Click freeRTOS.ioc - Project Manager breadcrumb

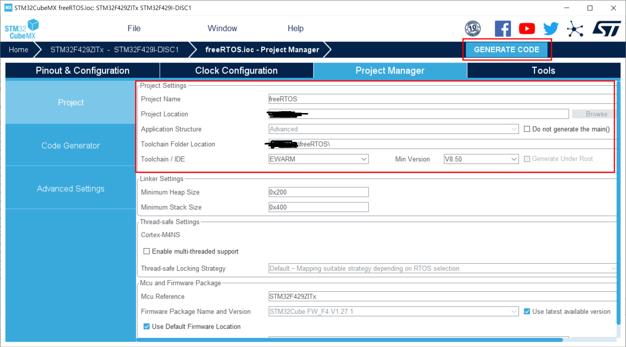click(262, 50)
